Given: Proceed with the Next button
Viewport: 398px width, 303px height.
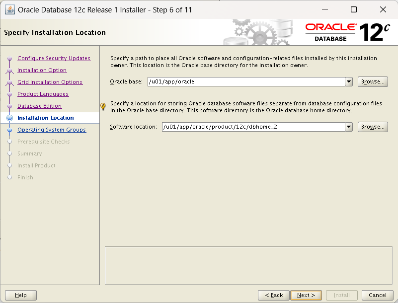Looking at the screenshot, I should [x=306, y=295].
